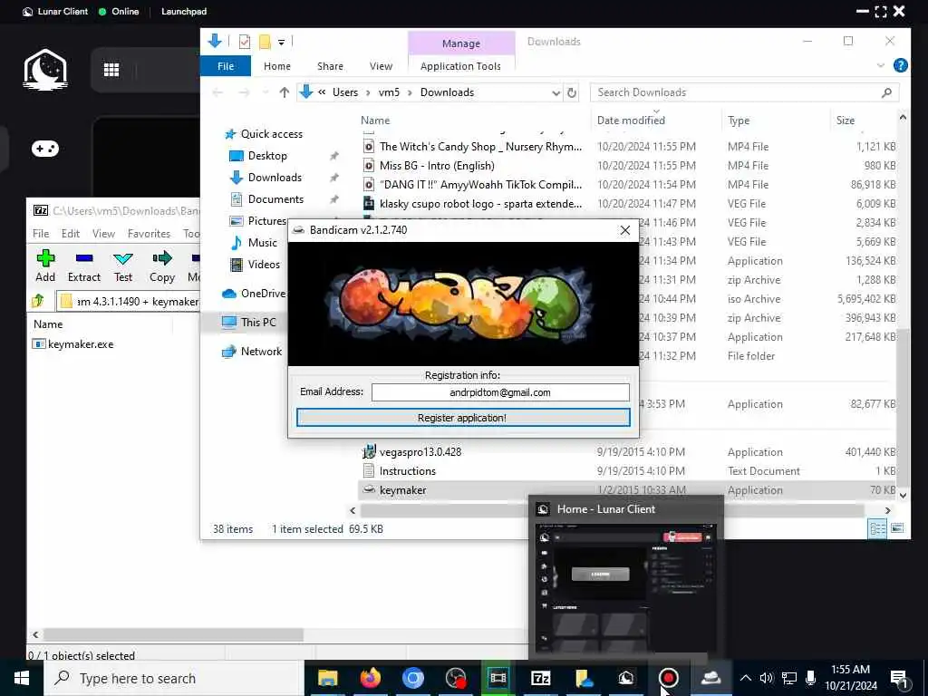Select Videos in the navigation pane
This screenshot has height=696, width=928.
click(264, 265)
